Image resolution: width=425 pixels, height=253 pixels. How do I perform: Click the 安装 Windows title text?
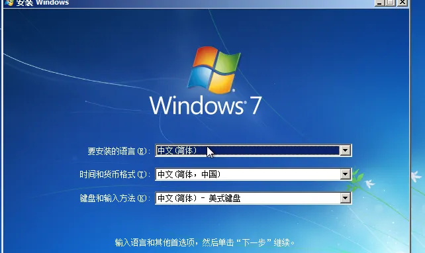[x=42, y=3]
